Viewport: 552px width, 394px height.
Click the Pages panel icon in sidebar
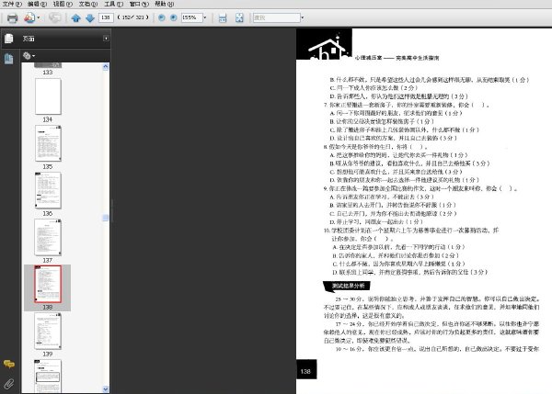point(9,39)
